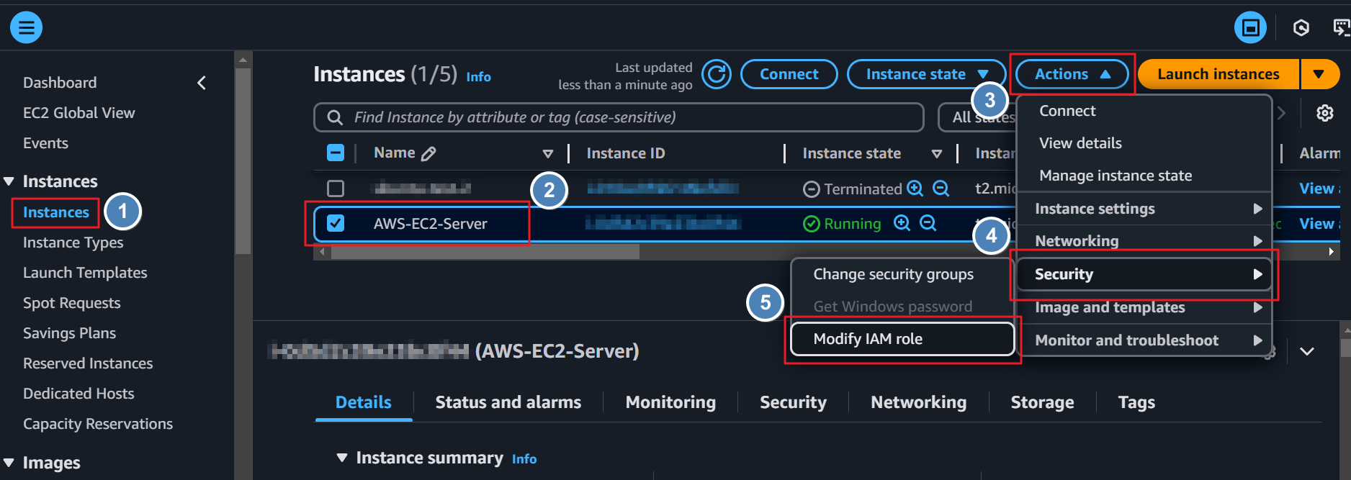Open Events in sidebar

click(x=45, y=143)
